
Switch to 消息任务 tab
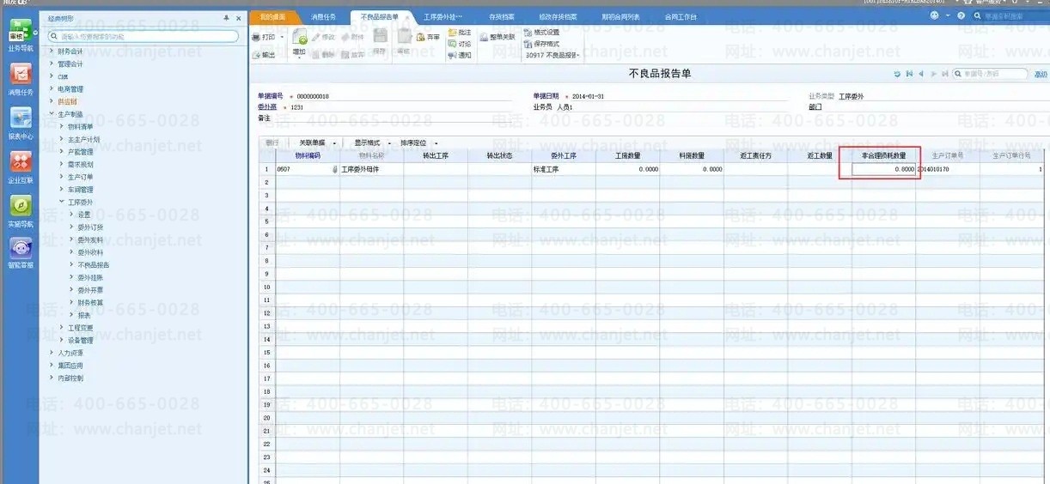coord(323,16)
